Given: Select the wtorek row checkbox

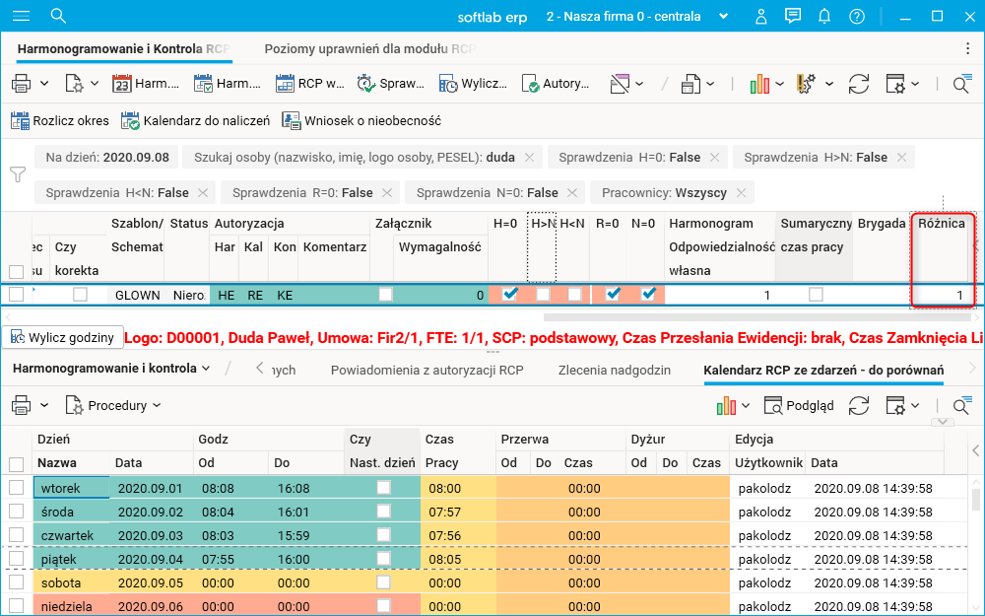Looking at the screenshot, I should point(16,487).
